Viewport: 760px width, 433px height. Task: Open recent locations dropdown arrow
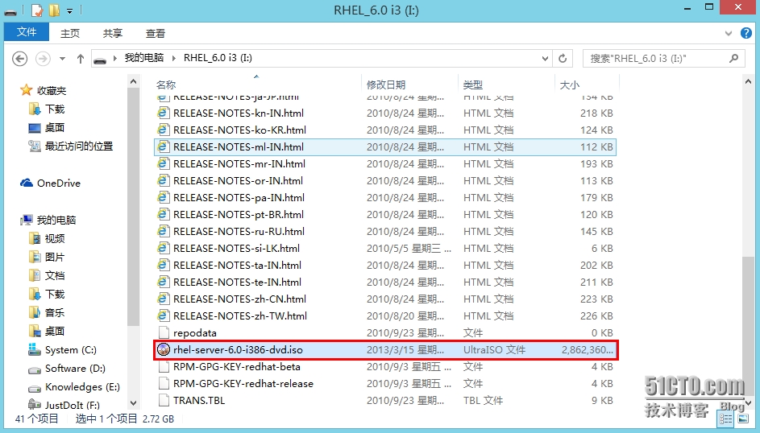point(63,59)
